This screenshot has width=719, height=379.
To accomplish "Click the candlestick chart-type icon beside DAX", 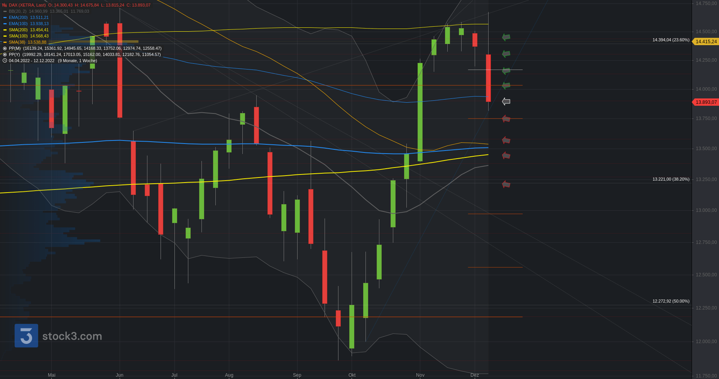I will click(5, 5).
